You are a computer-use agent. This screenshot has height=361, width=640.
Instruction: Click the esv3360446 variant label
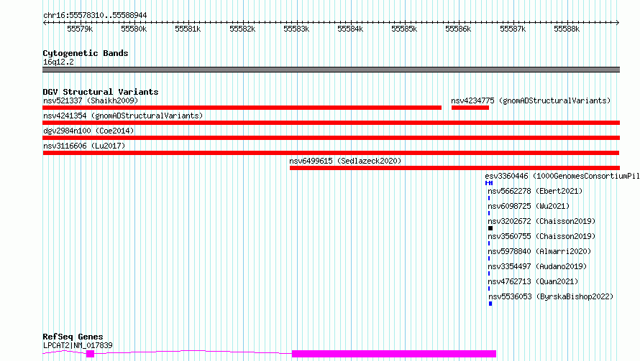[562, 176]
